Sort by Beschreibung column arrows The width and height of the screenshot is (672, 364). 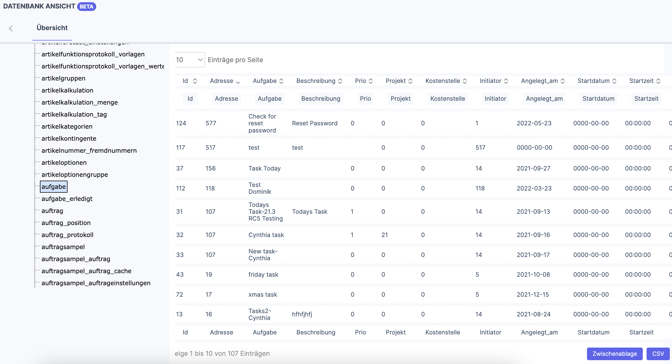340,81
